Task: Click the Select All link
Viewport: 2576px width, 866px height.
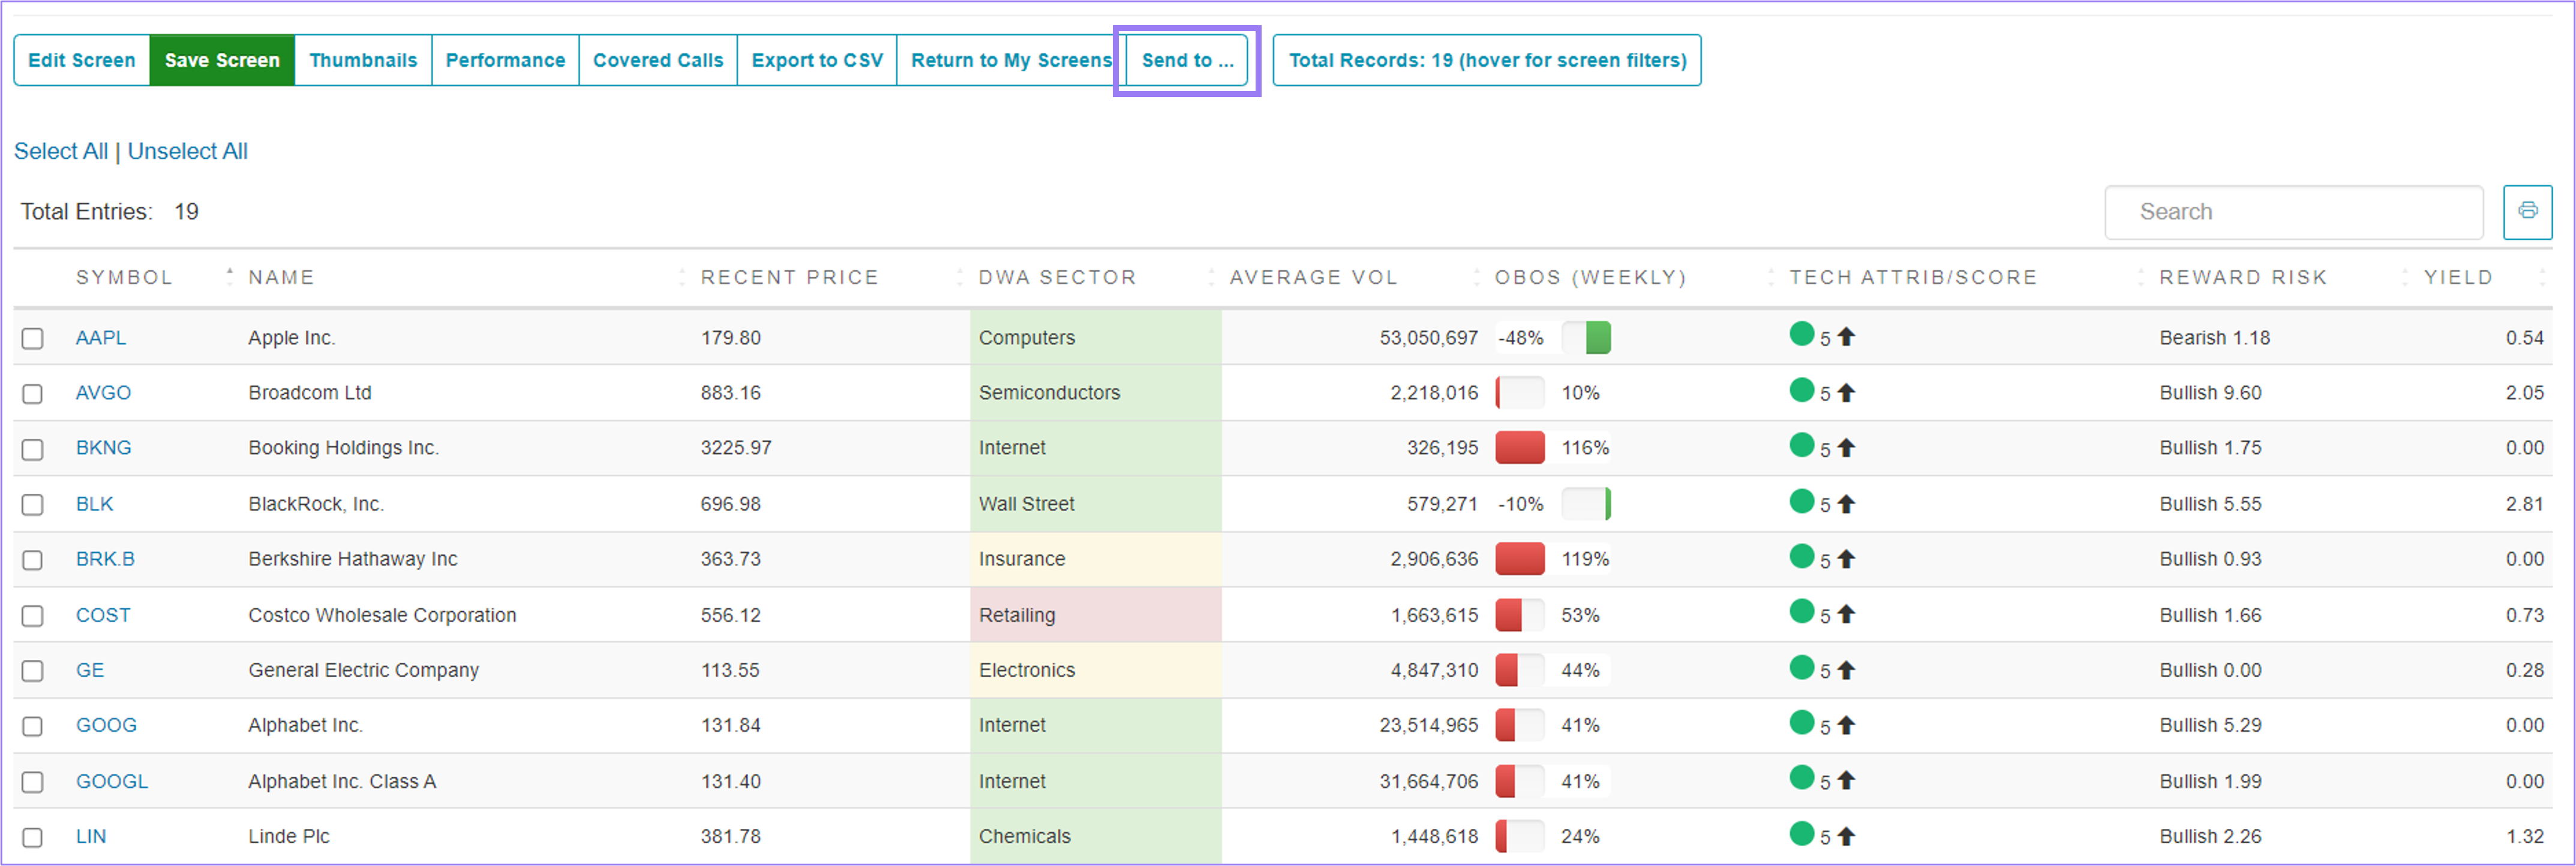Action: click(x=61, y=151)
